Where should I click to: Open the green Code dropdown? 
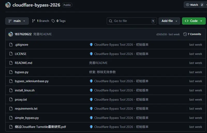(194, 21)
